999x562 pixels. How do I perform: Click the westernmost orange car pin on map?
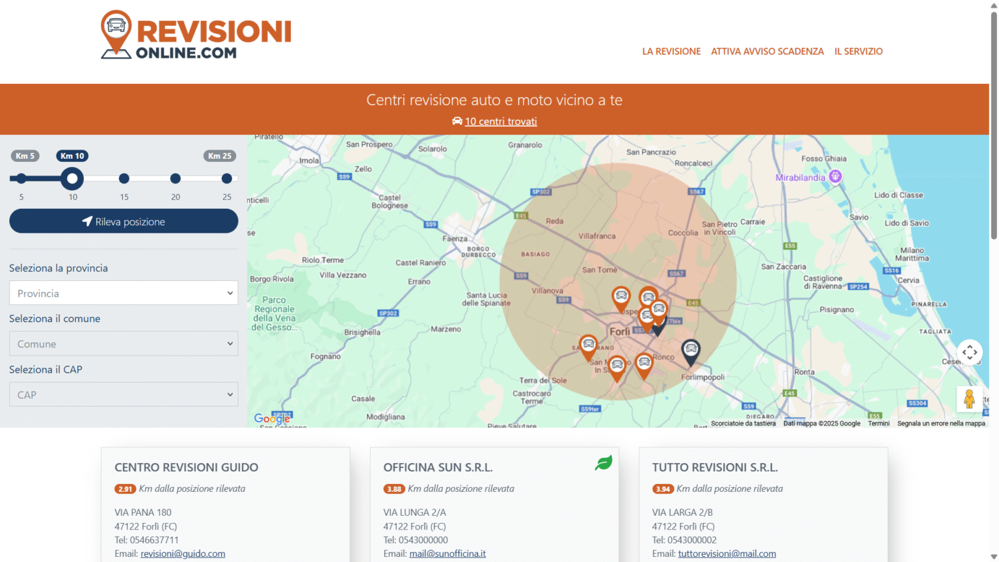point(588,346)
